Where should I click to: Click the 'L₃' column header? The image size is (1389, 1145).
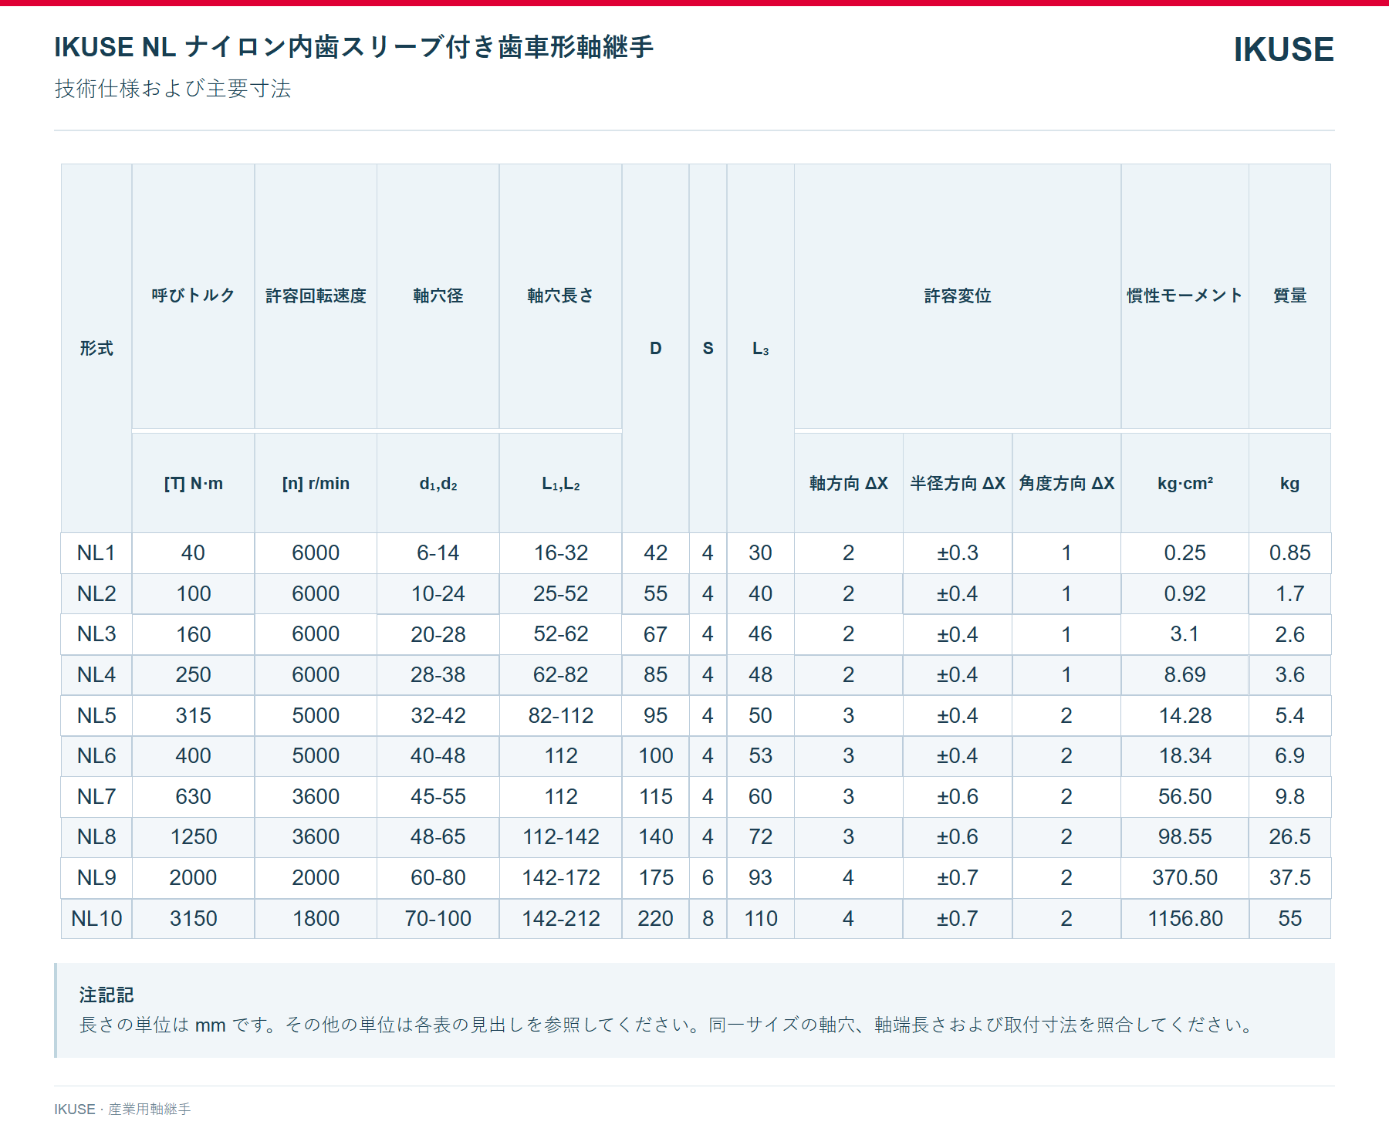(x=760, y=349)
